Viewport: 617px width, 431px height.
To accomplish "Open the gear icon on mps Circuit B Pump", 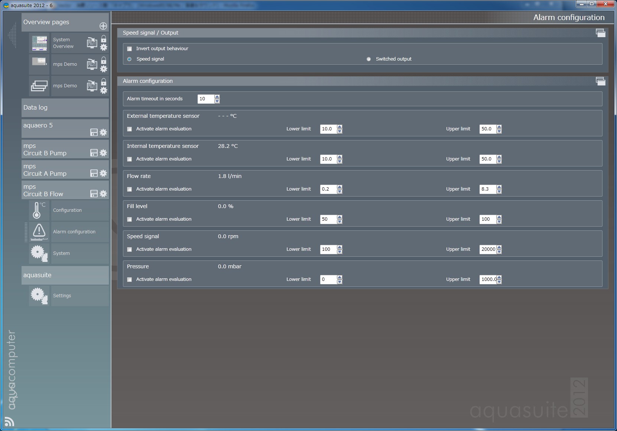I will (x=103, y=153).
